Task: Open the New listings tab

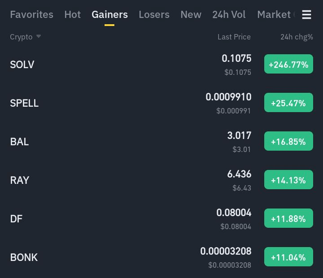Action: [191, 14]
